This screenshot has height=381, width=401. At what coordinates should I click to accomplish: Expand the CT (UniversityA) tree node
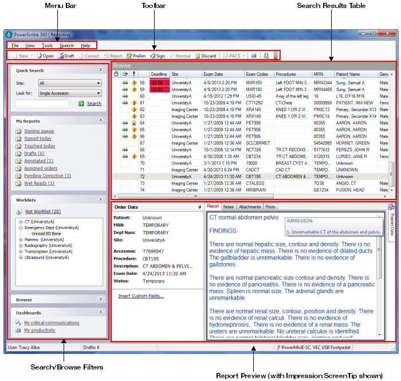tap(21, 222)
